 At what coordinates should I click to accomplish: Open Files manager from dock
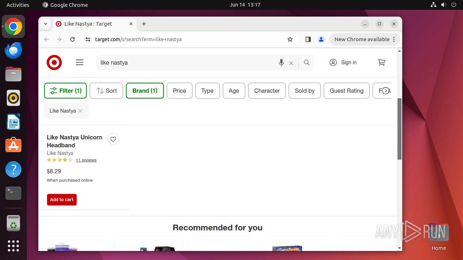(13, 74)
